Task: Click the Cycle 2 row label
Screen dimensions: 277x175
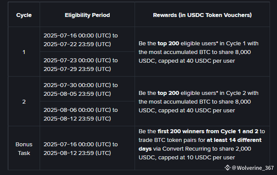Action: 24,102
